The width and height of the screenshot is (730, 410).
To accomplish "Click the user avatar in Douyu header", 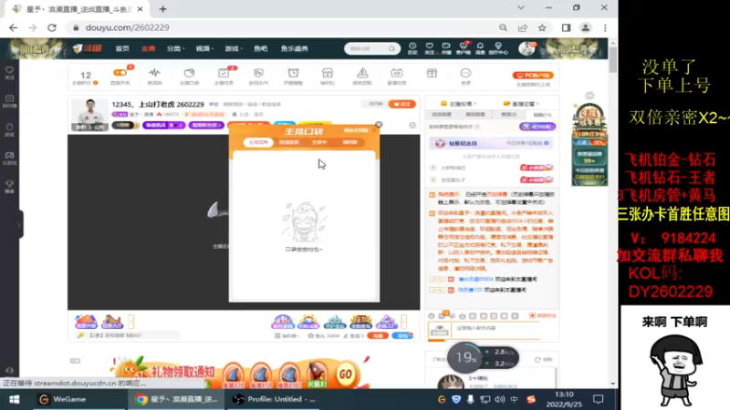I will pyautogui.click(x=527, y=48).
